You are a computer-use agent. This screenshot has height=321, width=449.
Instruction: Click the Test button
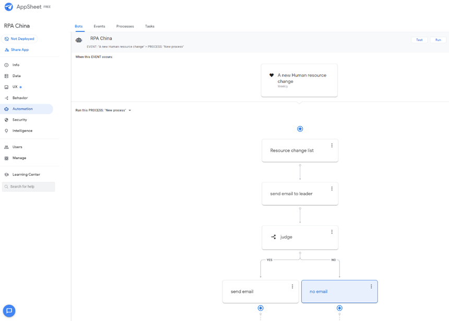point(419,40)
